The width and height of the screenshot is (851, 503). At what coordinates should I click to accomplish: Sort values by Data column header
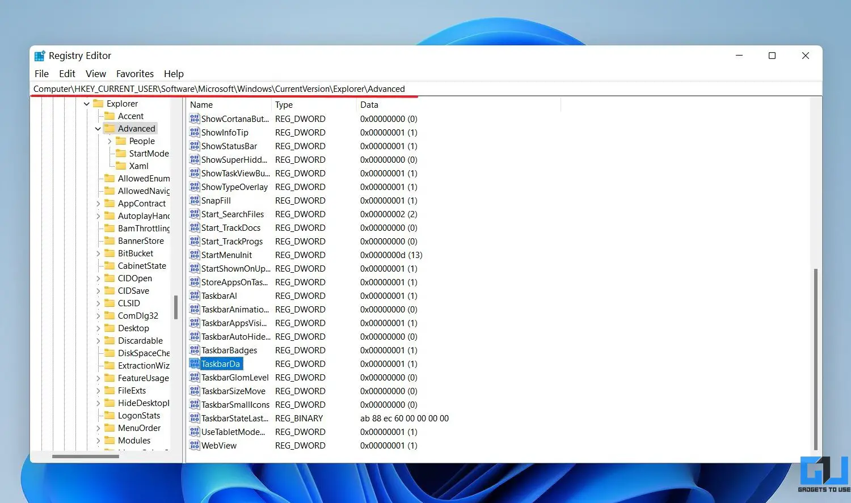(458, 104)
